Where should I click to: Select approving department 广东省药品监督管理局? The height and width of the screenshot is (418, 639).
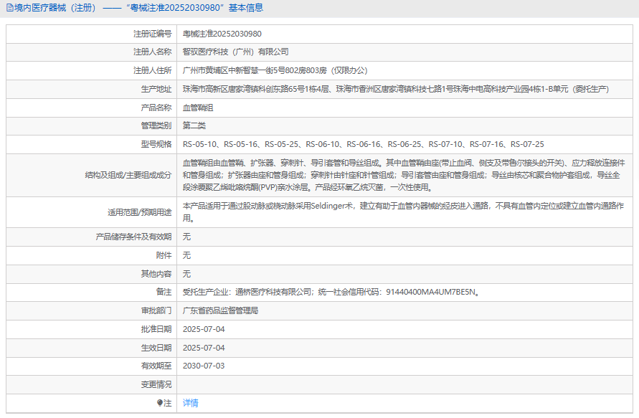pyautogui.click(x=220, y=310)
